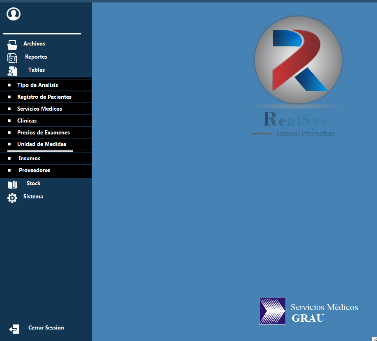Select Insumos submenu item
Viewport: 377px width, 341px height.
(x=46, y=158)
